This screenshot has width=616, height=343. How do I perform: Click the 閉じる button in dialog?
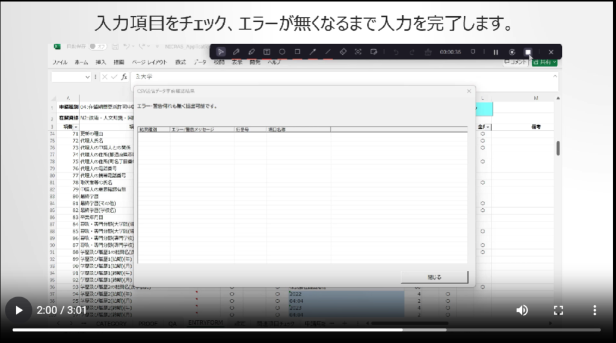coord(434,277)
